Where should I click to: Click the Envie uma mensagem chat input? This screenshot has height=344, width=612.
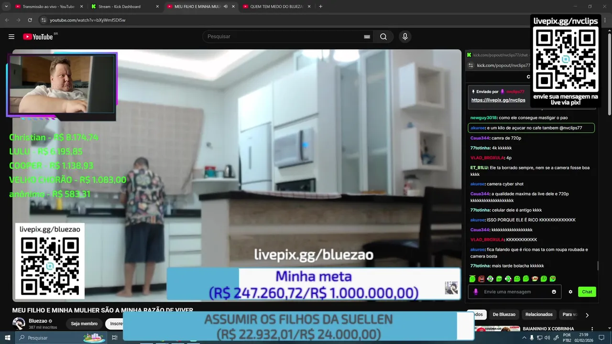tap(515, 292)
